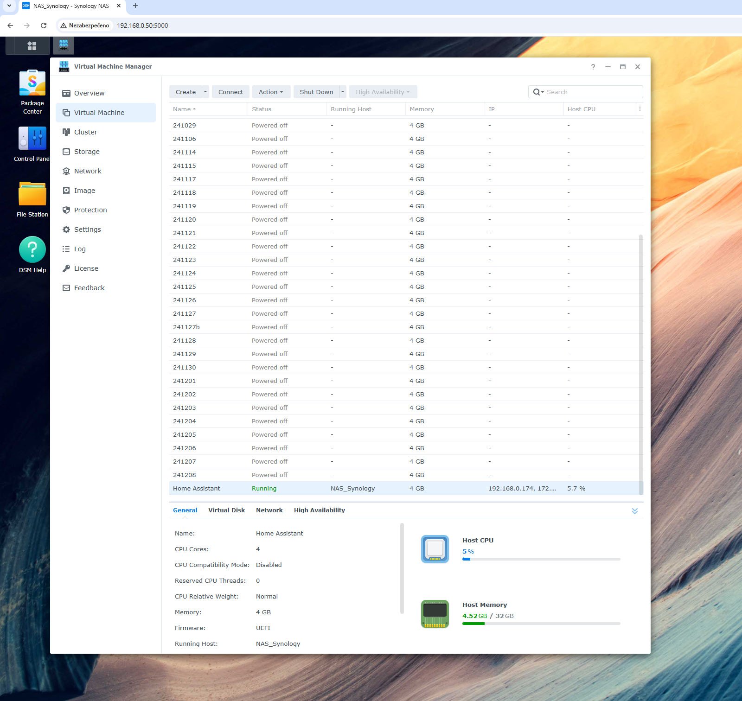This screenshot has width=742, height=701.
Task: Switch to the Virtual Disk tab
Action: tap(226, 510)
